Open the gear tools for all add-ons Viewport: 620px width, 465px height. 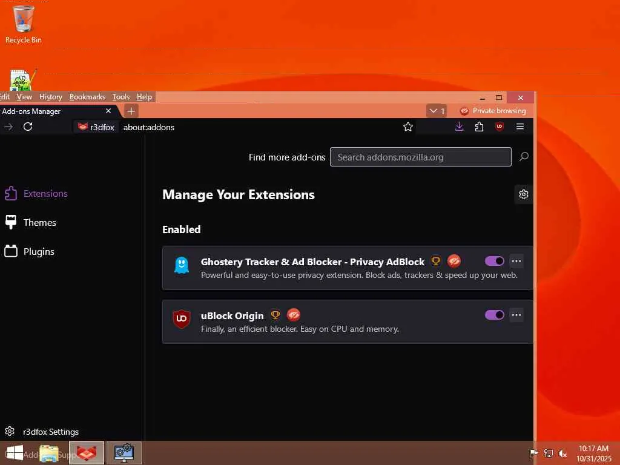[524, 194]
